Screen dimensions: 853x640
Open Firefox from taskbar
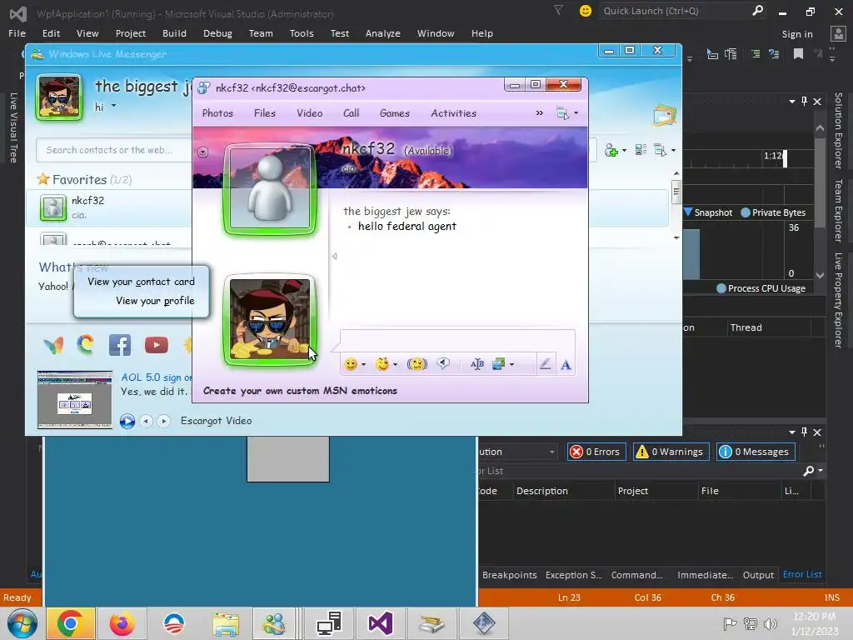tap(122, 623)
